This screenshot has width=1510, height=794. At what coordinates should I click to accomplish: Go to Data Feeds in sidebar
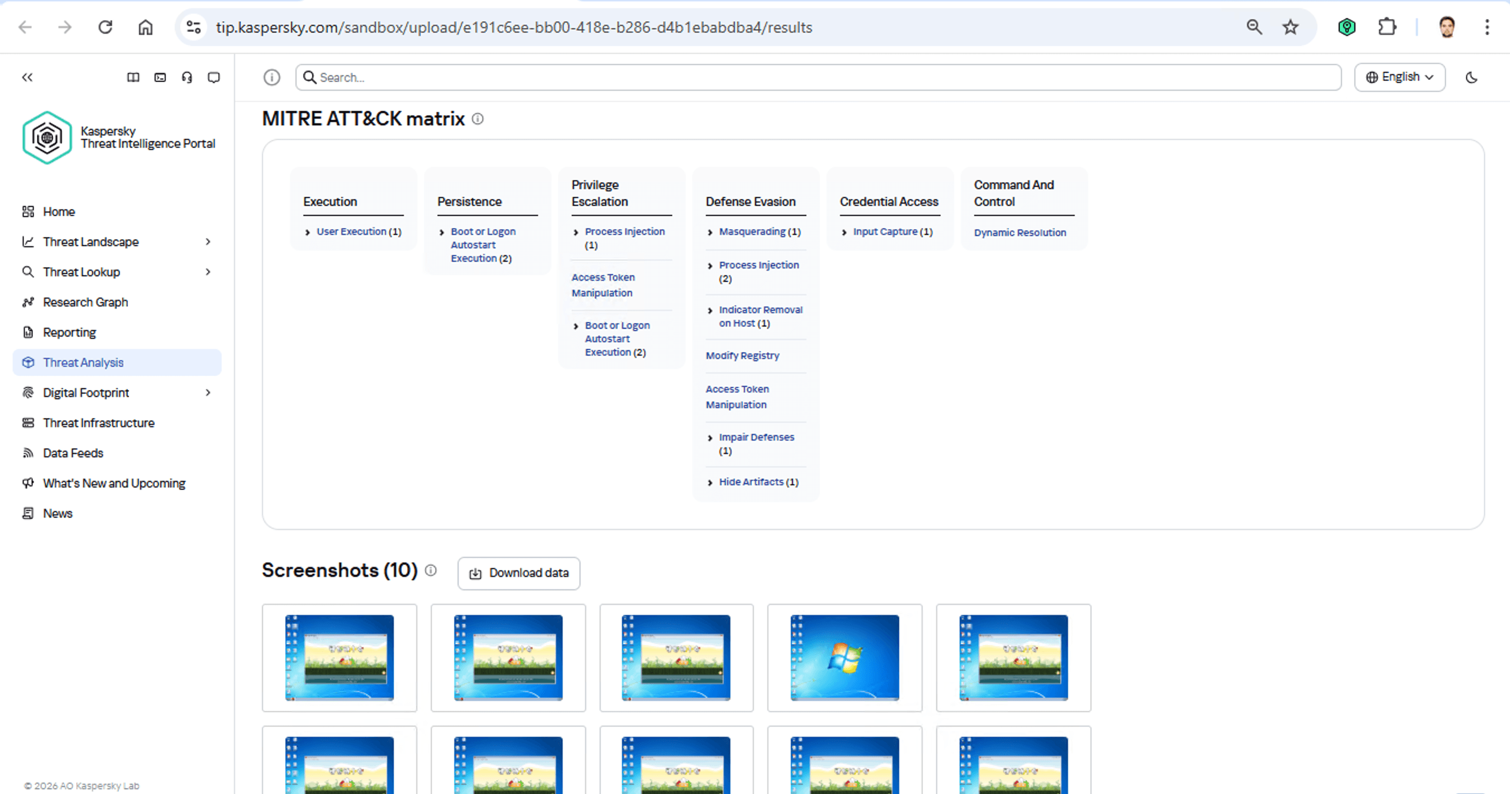pos(73,453)
